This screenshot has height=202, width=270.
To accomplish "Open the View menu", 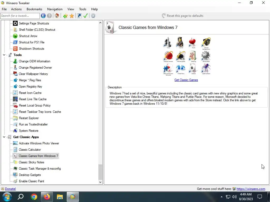I will point(71,9).
